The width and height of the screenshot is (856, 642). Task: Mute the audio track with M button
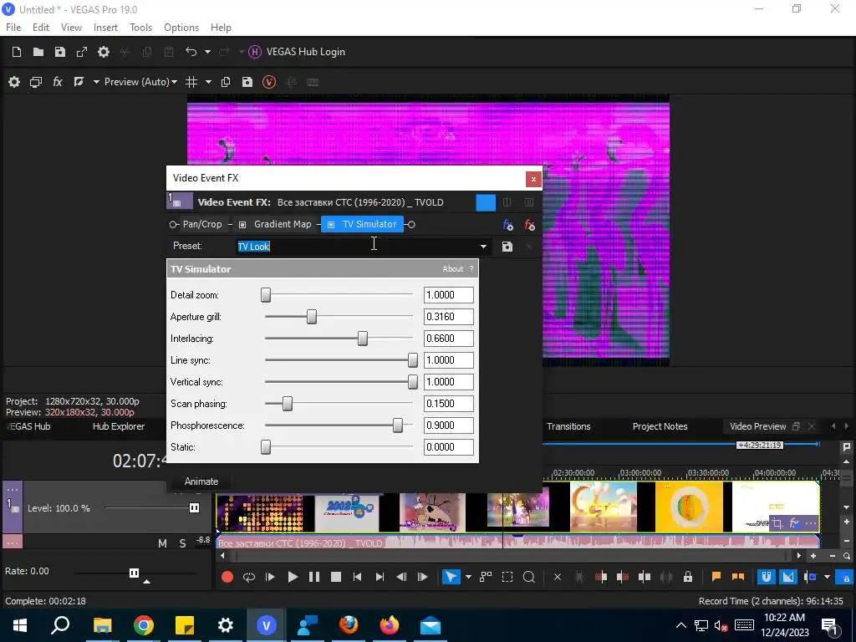click(x=162, y=543)
